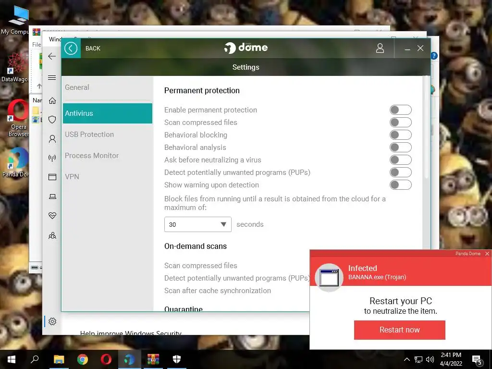Minimize the Panda Dome window

pos(407,49)
